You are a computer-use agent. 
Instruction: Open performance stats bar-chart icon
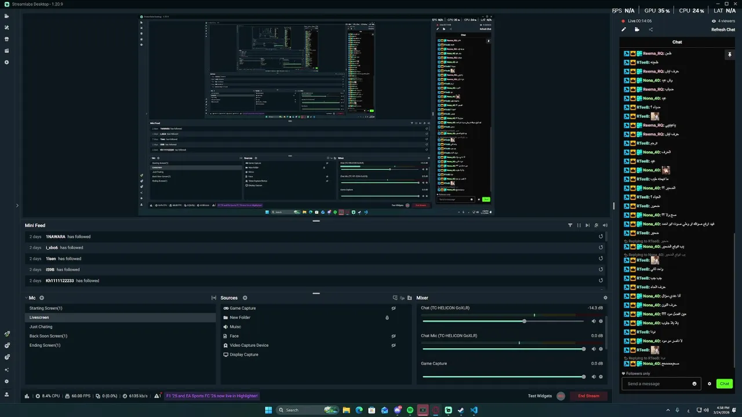[x=27, y=396]
